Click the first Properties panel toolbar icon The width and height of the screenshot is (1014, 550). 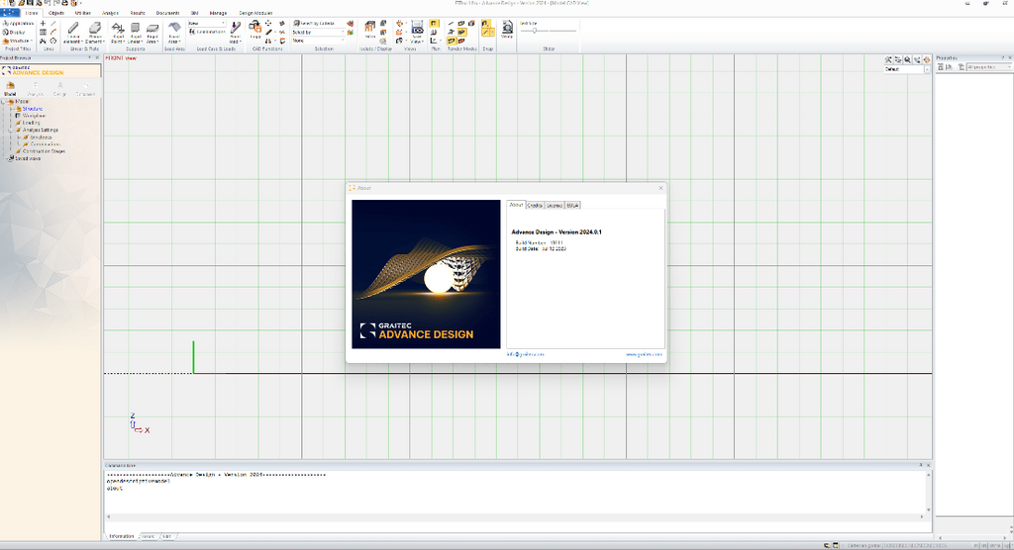pyautogui.click(x=941, y=67)
